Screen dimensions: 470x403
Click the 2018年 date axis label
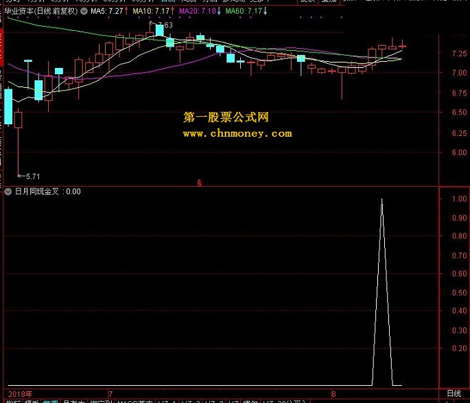coord(20,393)
